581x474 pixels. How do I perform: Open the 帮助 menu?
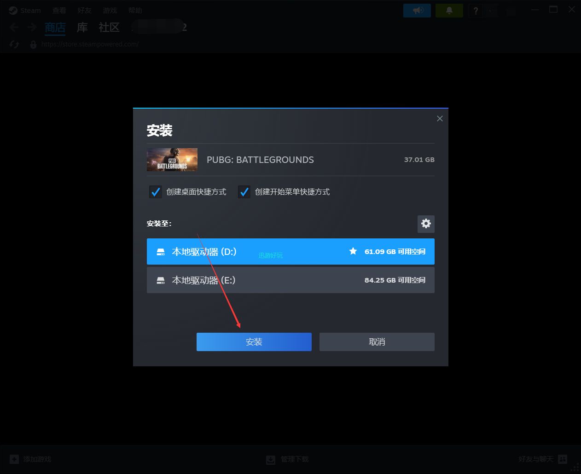coord(135,11)
